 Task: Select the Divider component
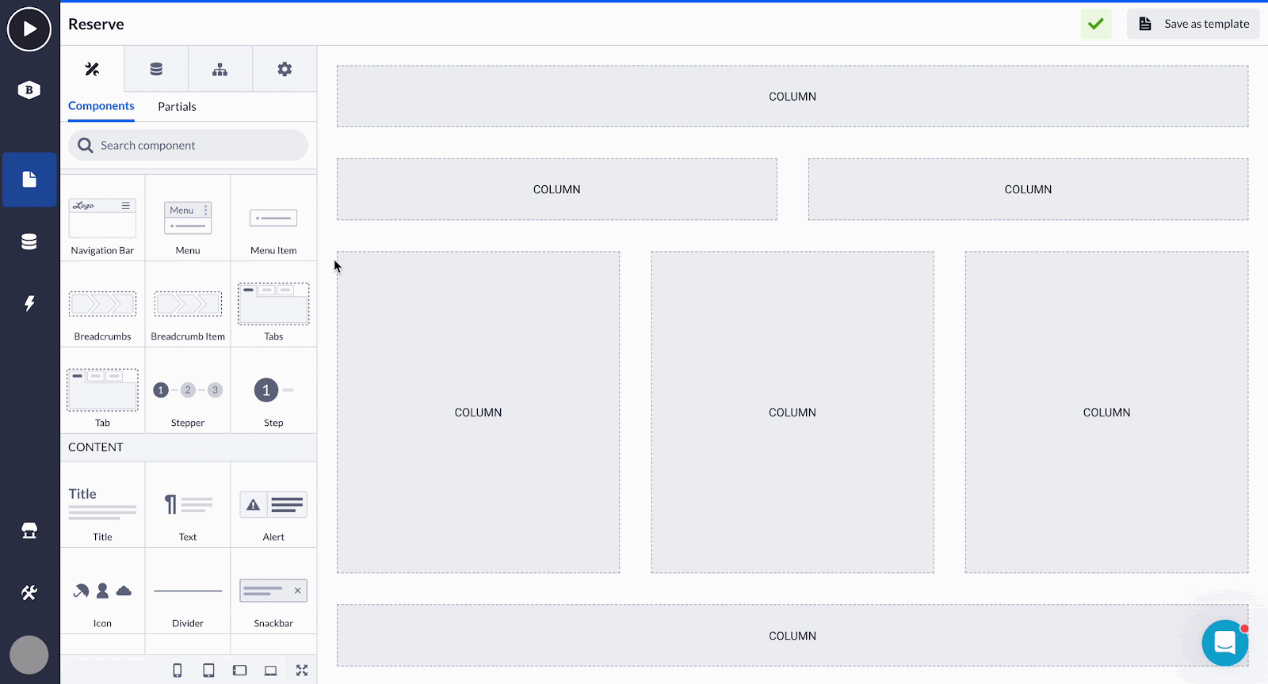pos(188,591)
